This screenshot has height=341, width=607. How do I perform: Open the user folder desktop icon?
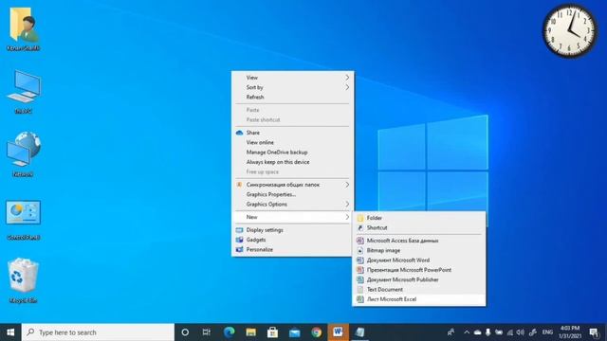pyautogui.click(x=23, y=29)
